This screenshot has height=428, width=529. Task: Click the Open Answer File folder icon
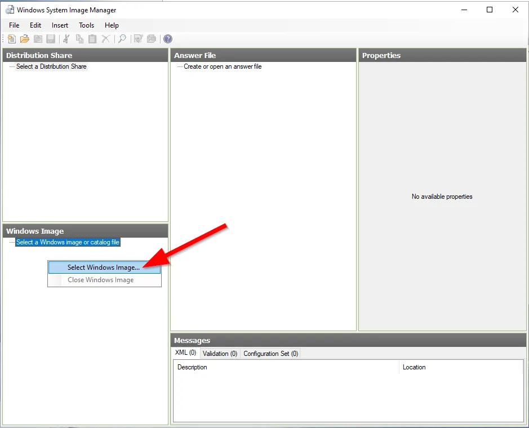point(25,39)
